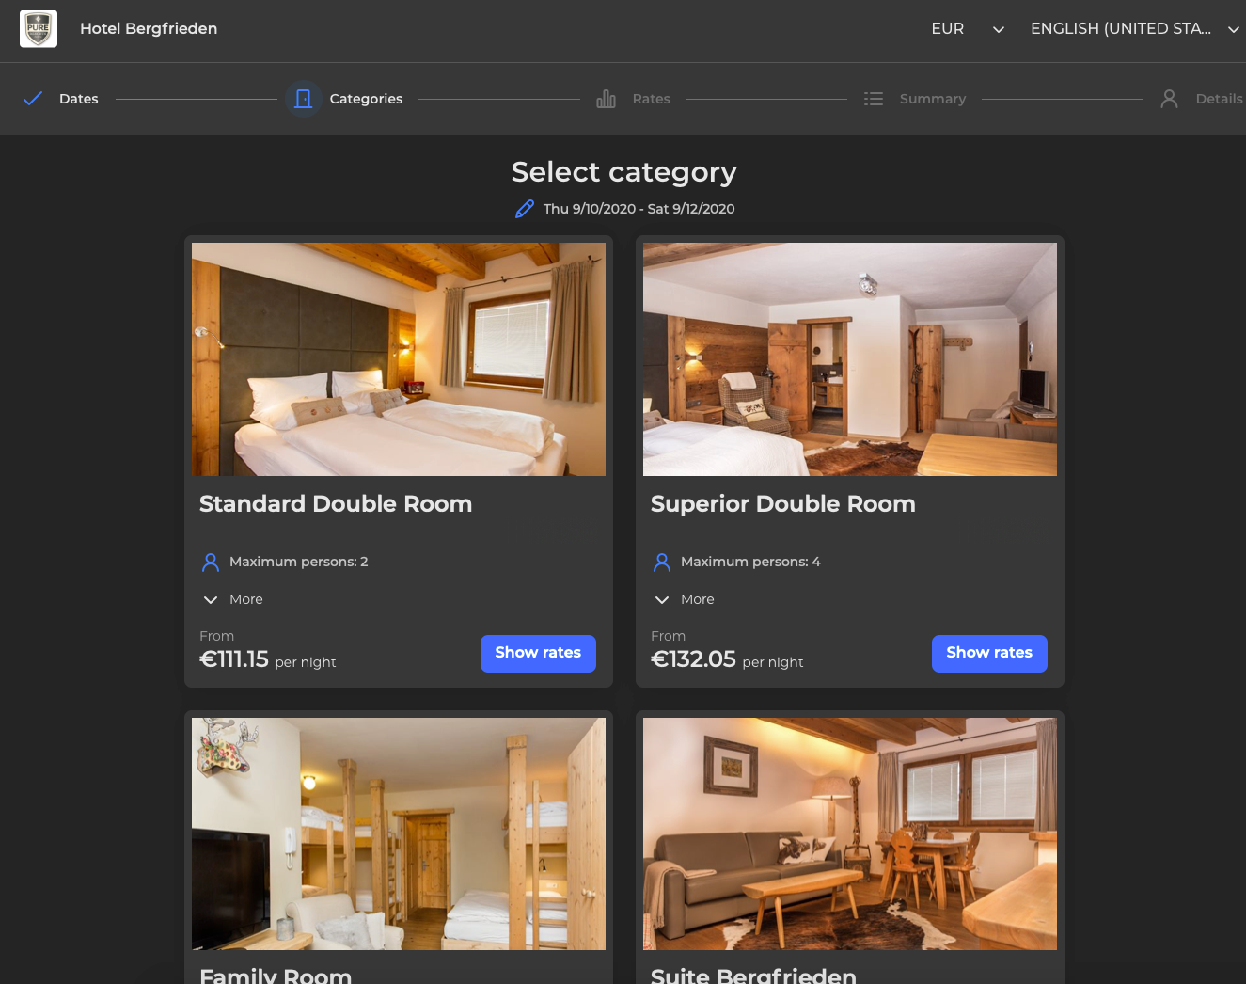Image resolution: width=1246 pixels, height=984 pixels.
Task: Click the person icon in Superior Double Room
Action: click(662, 563)
